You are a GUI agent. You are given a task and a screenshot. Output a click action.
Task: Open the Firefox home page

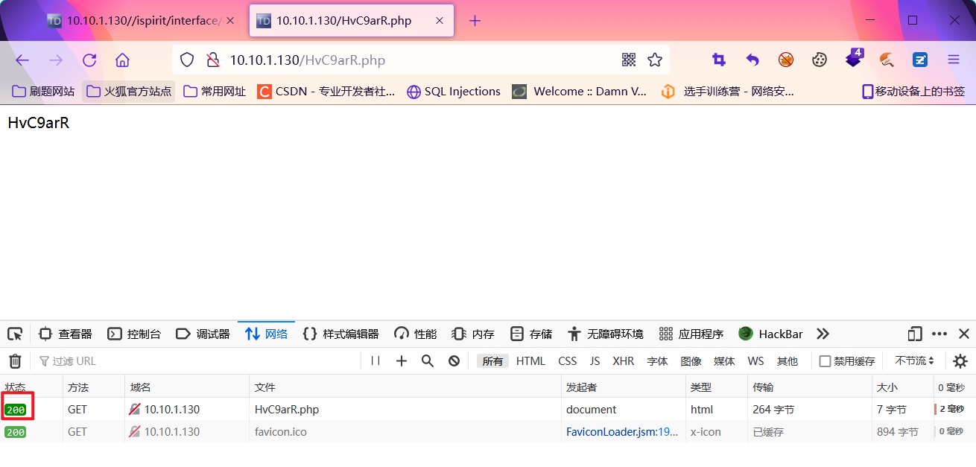tap(123, 60)
